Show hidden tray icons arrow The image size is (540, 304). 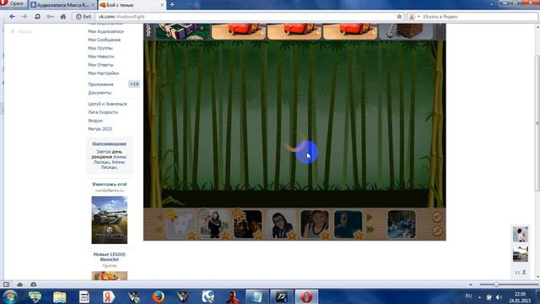(x=479, y=296)
